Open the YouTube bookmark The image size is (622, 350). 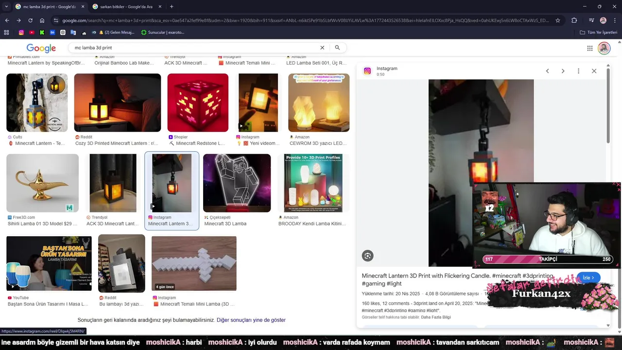pyautogui.click(x=32, y=33)
